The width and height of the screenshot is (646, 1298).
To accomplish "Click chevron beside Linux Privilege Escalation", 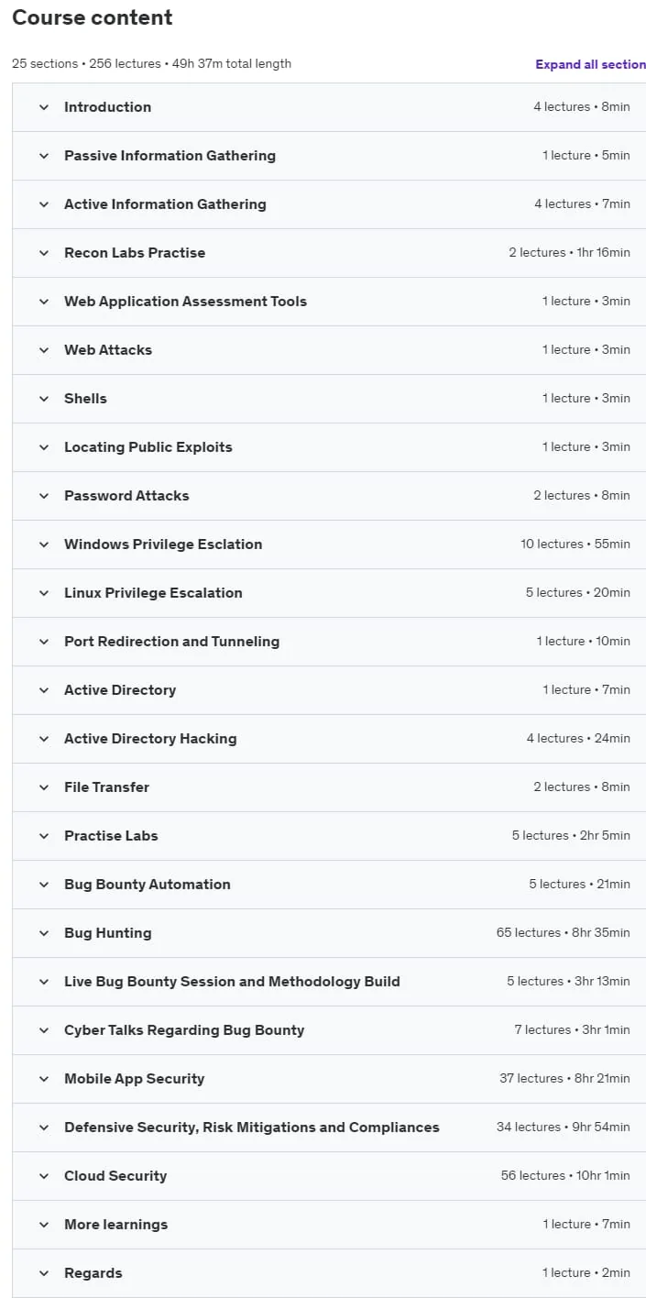I will [43, 593].
